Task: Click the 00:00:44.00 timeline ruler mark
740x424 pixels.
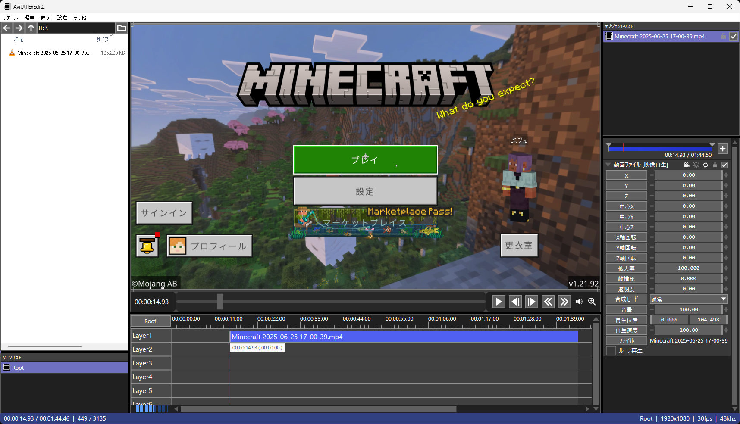Action: 357,319
